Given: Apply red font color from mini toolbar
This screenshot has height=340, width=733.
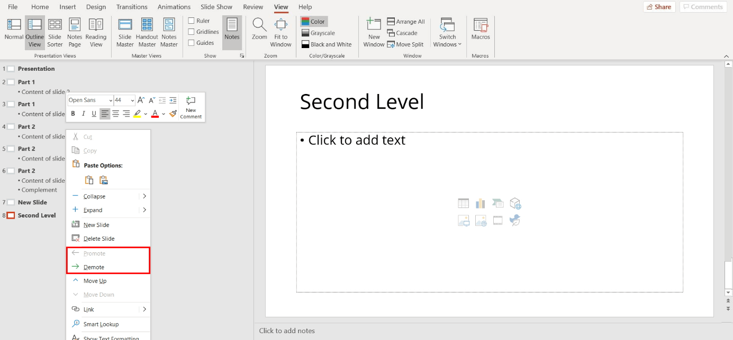Looking at the screenshot, I should click(155, 114).
